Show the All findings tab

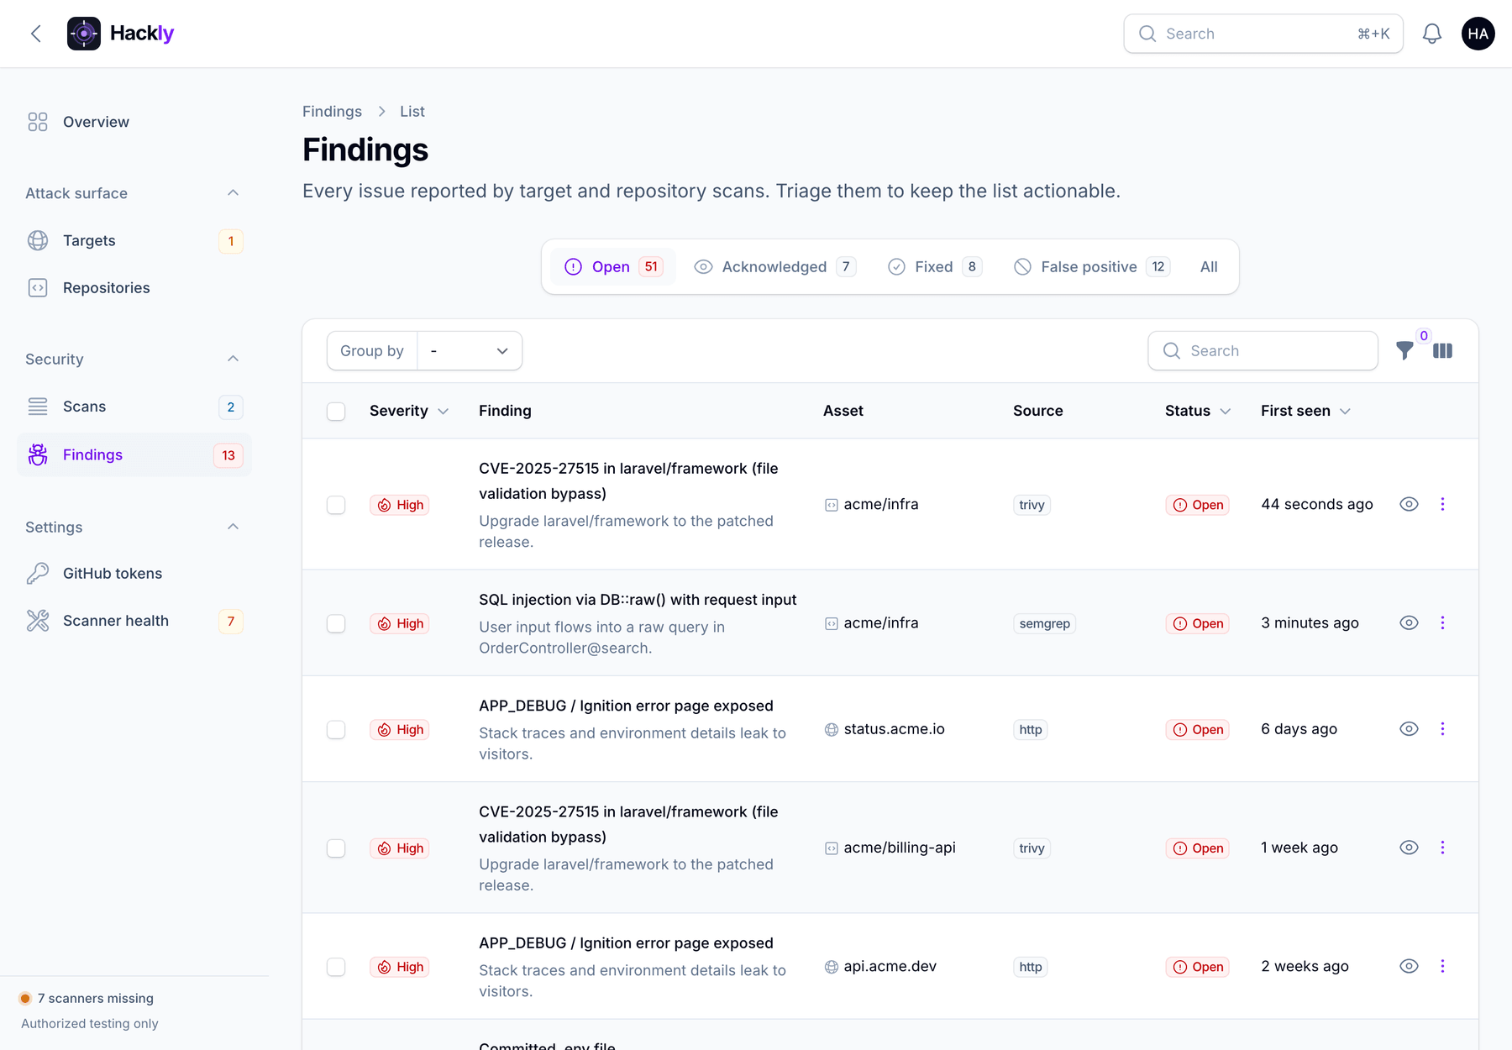point(1209,266)
